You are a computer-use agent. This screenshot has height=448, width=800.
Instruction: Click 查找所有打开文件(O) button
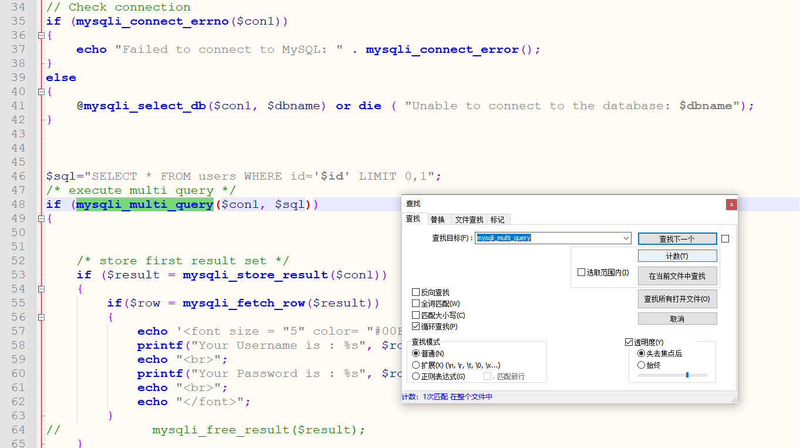click(x=677, y=299)
